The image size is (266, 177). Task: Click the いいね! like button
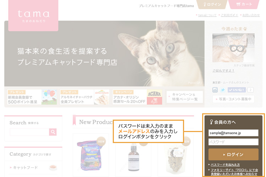(237, 90)
